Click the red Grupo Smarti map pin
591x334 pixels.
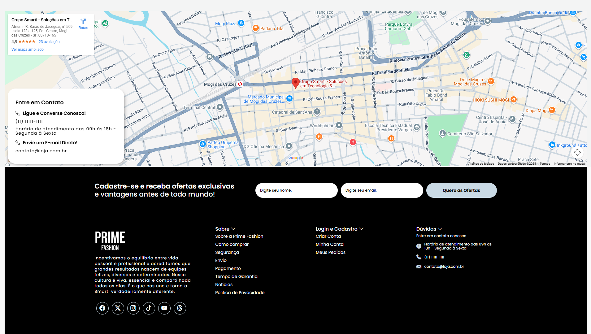tap(296, 83)
